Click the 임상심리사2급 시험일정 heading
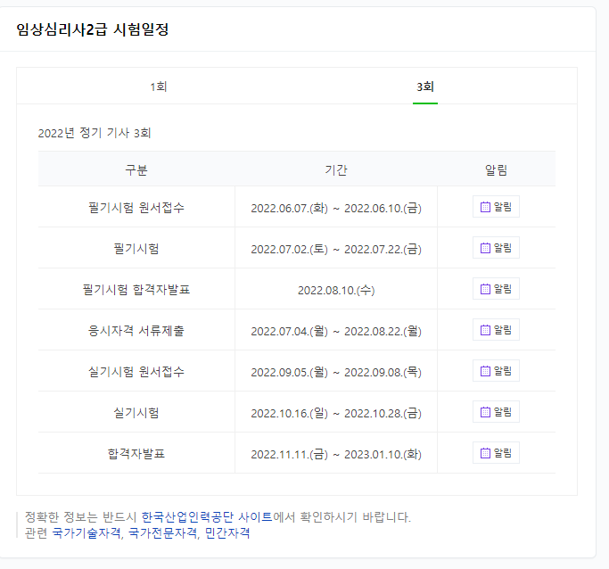Image resolution: width=609 pixels, height=569 pixels. coord(93,29)
